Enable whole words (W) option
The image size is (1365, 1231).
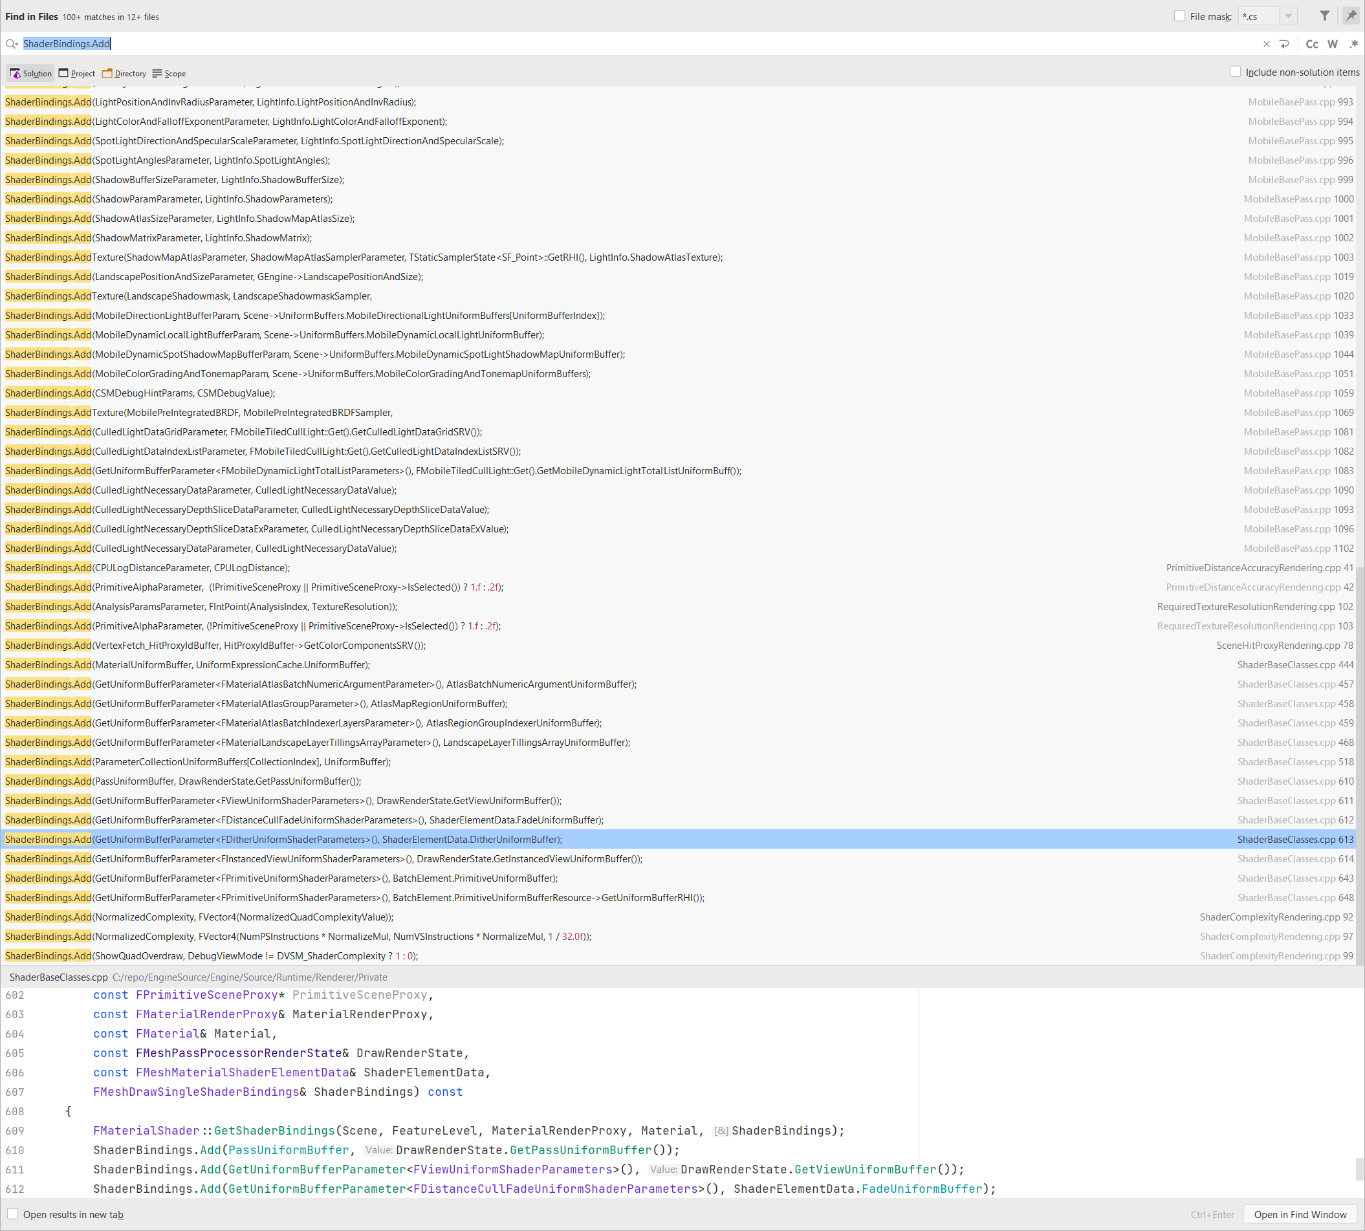tap(1332, 44)
